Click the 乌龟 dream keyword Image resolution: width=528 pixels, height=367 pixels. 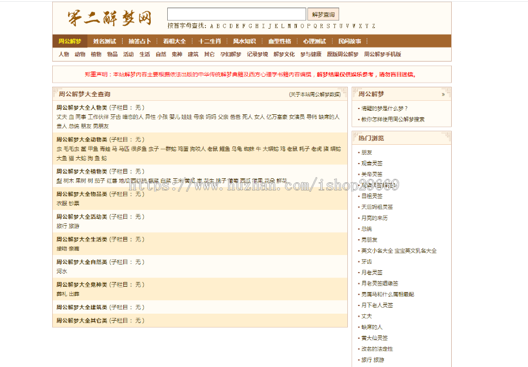pyautogui.click(x=237, y=149)
